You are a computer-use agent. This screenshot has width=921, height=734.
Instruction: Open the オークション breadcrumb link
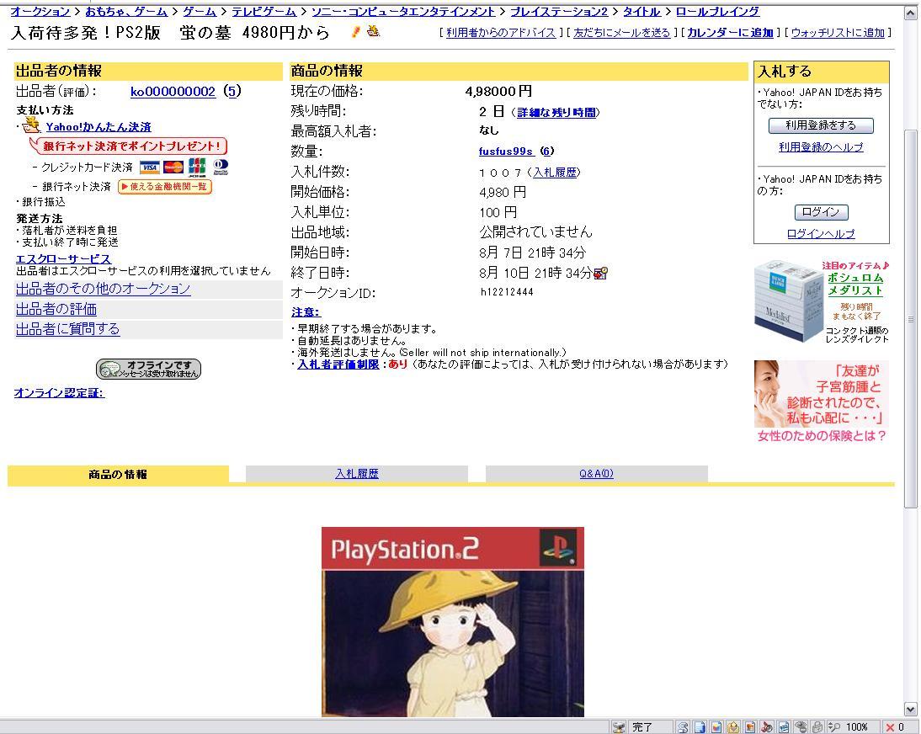[x=40, y=11]
